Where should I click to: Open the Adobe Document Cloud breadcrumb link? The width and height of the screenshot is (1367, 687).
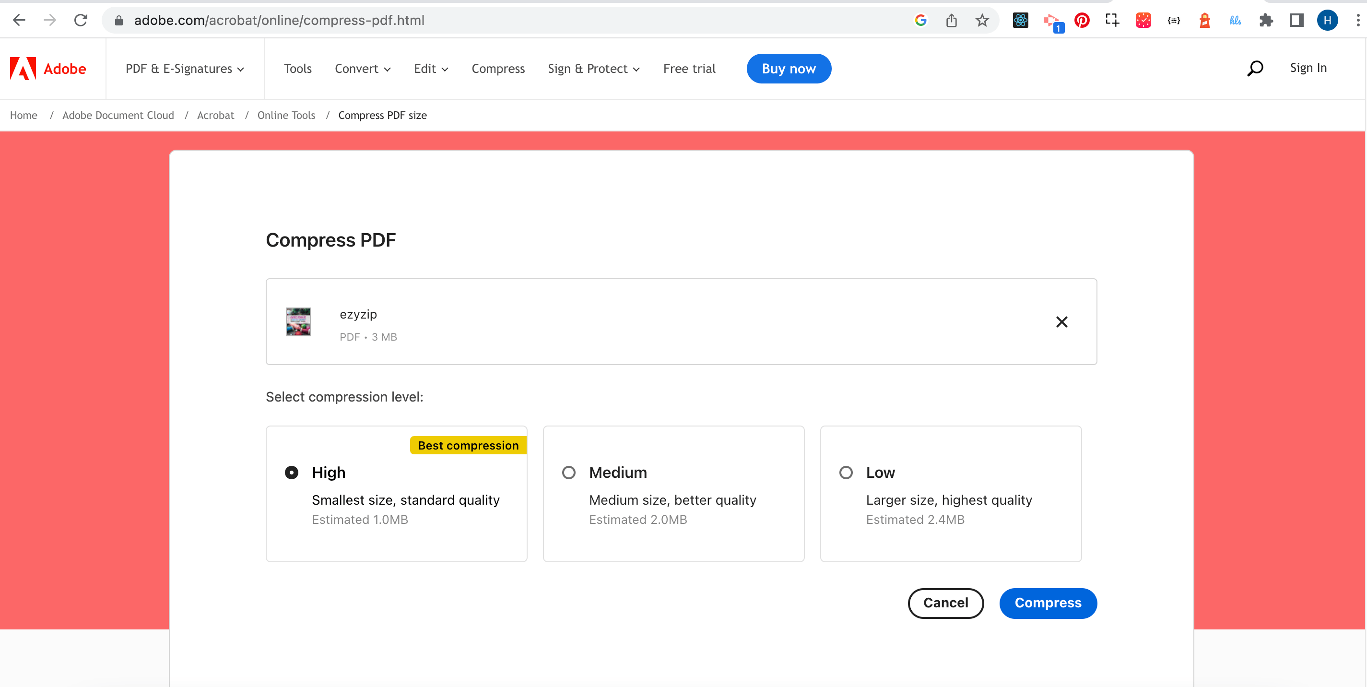118,115
